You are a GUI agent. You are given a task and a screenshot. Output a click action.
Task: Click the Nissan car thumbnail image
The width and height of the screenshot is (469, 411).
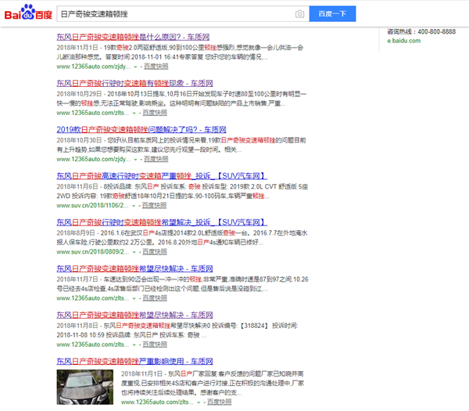coord(85,387)
